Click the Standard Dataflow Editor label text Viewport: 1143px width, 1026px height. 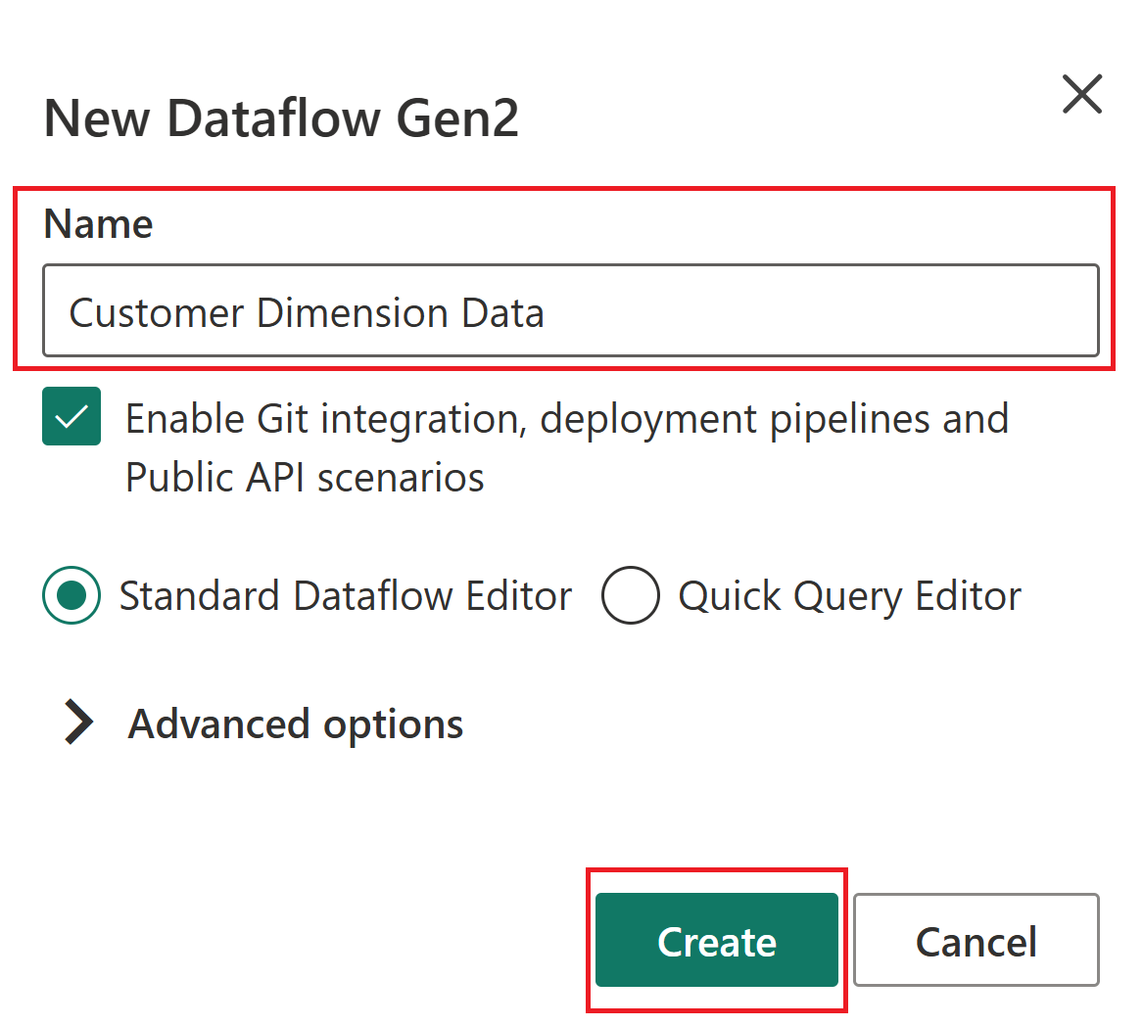pos(345,596)
